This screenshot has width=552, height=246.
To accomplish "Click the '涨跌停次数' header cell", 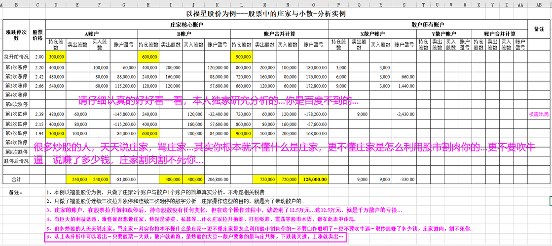I will pos(16,35).
